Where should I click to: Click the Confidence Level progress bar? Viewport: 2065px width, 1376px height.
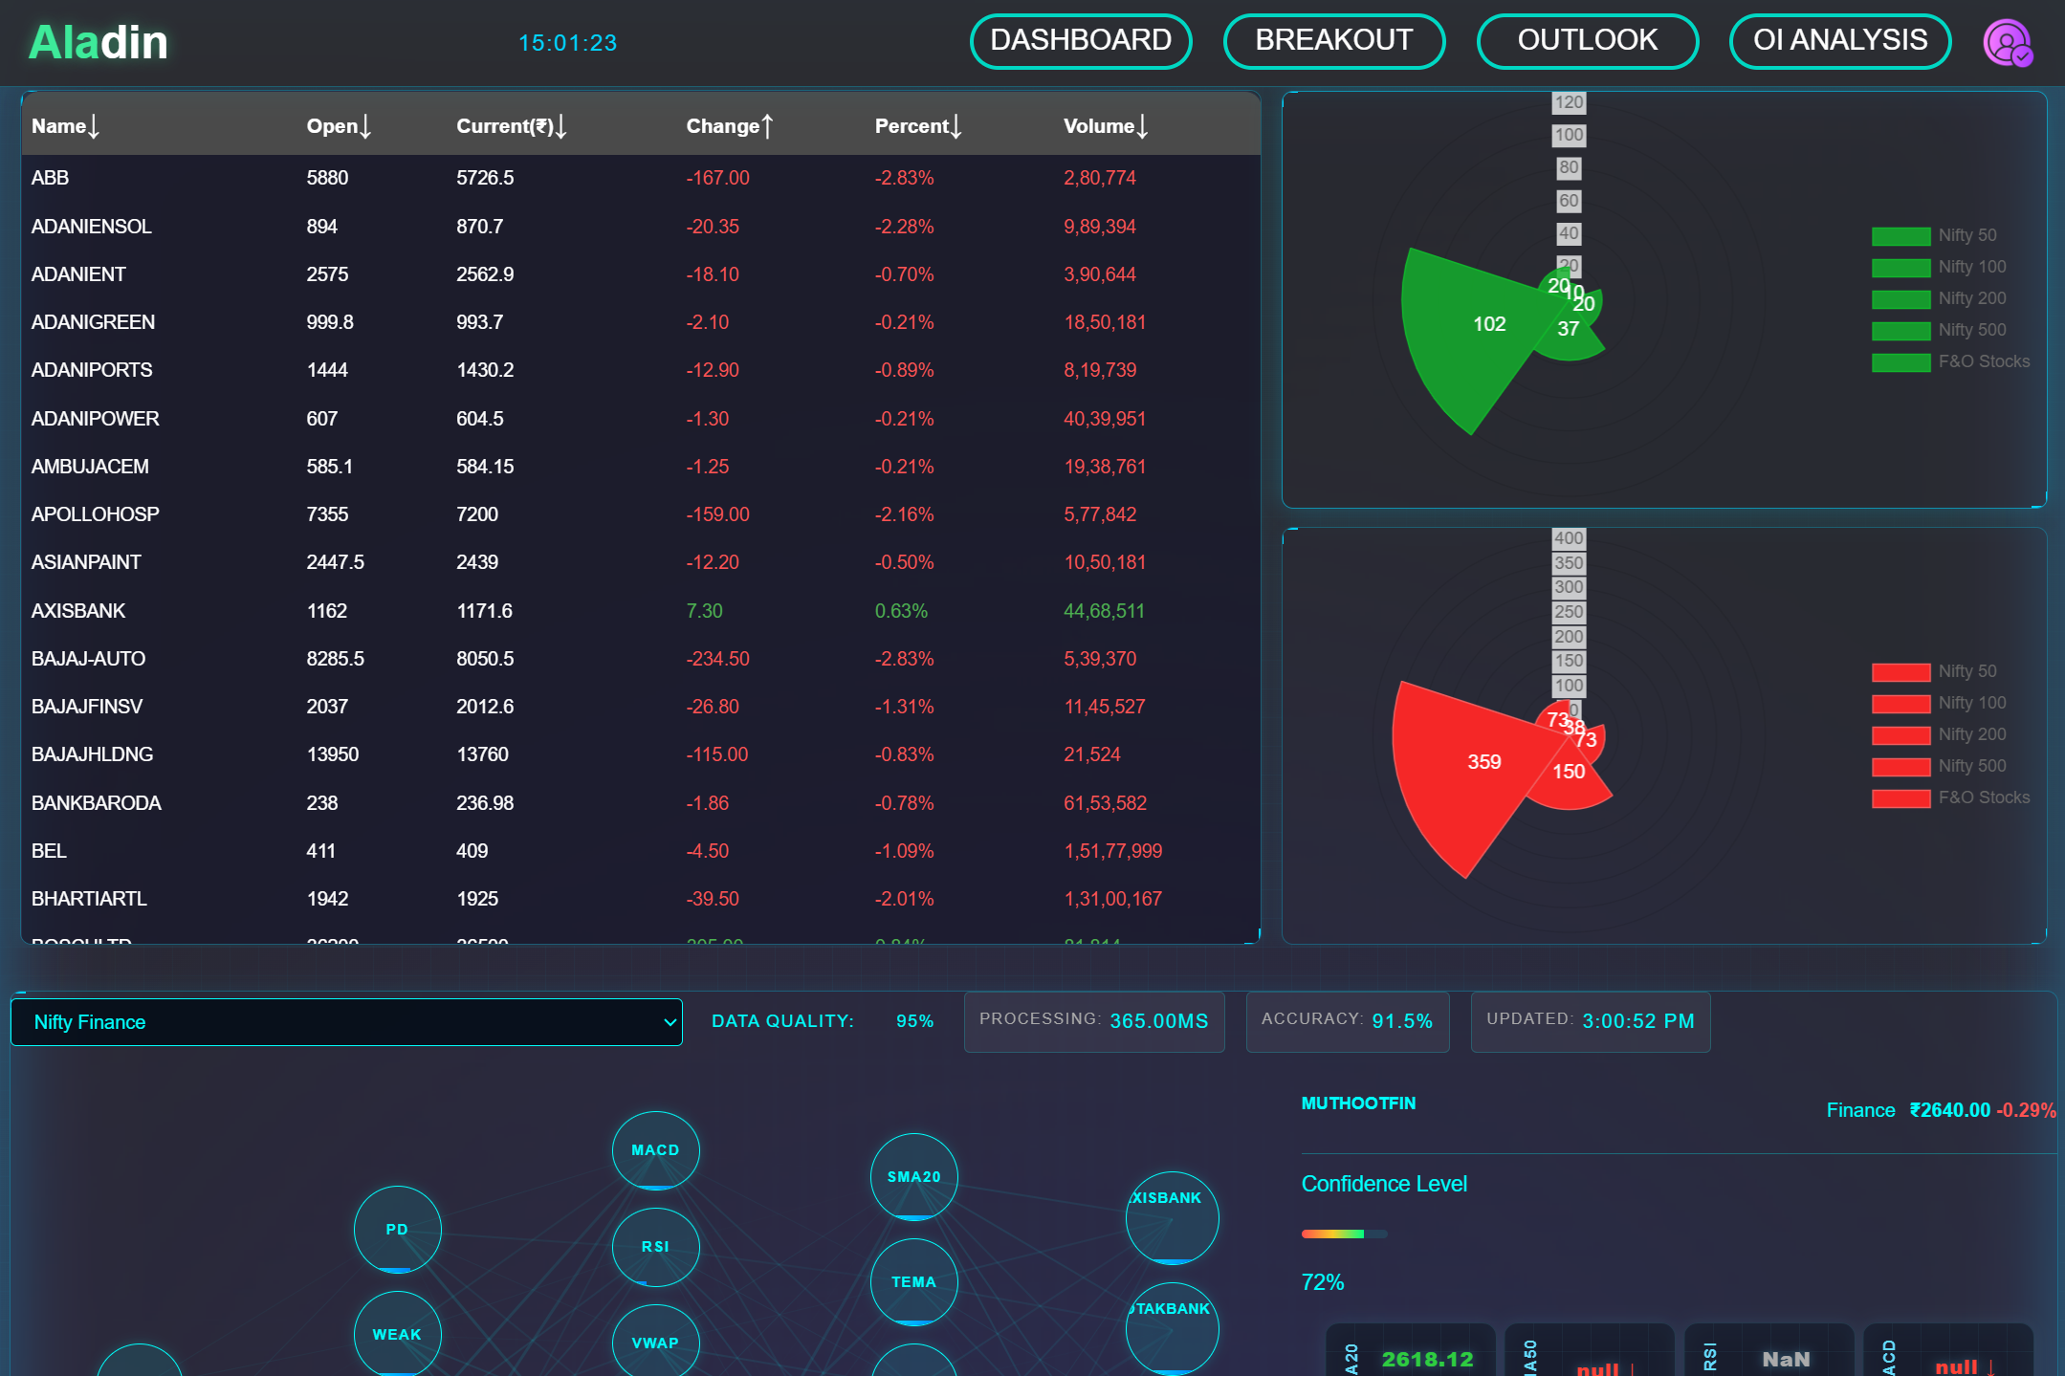tap(1344, 1234)
